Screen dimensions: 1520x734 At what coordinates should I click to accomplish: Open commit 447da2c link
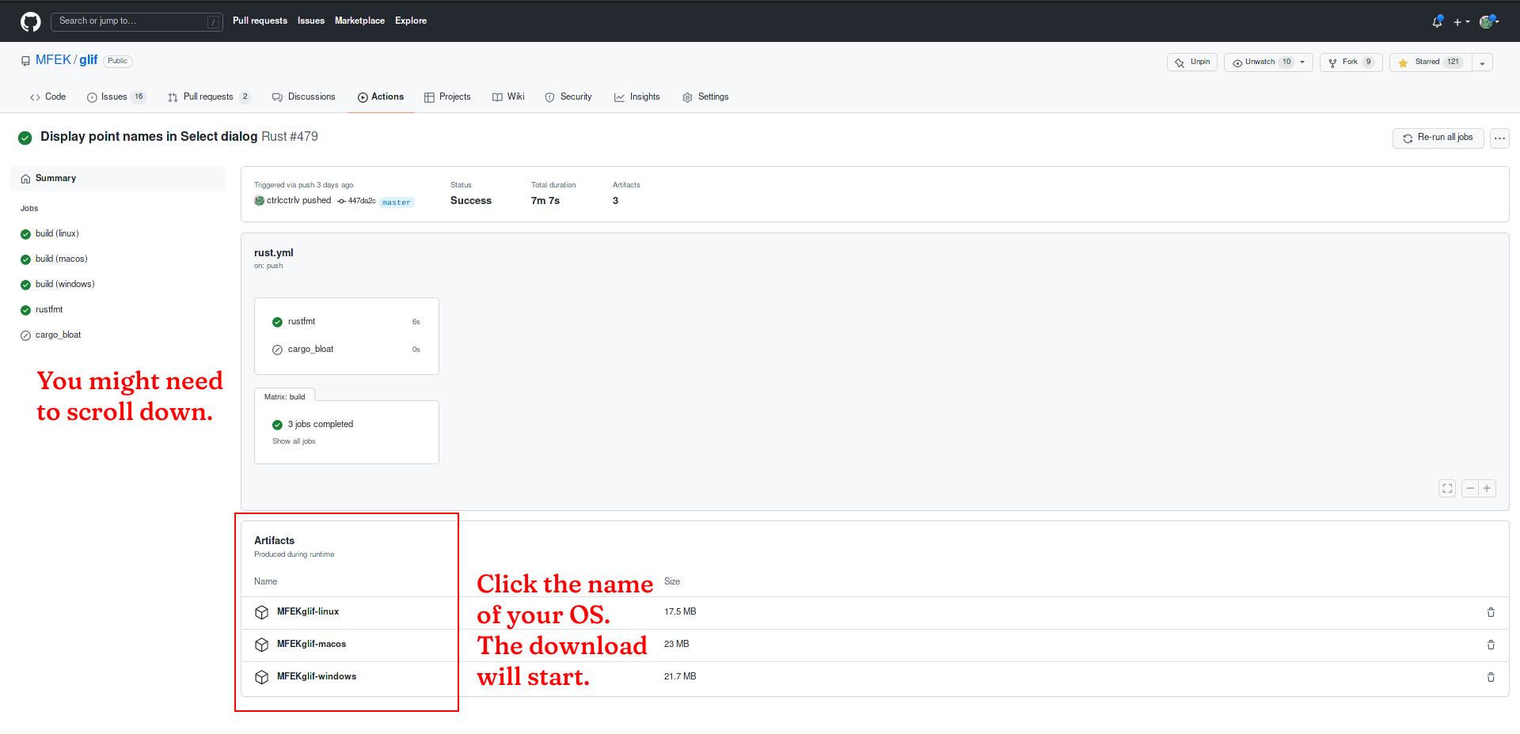[x=362, y=201]
